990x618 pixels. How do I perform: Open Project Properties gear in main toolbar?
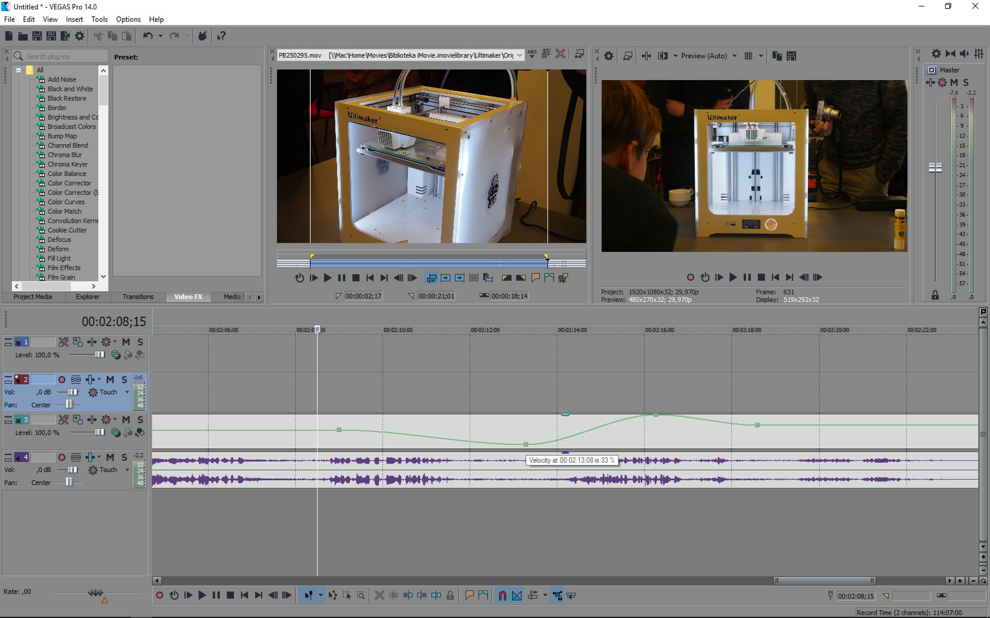click(x=79, y=36)
